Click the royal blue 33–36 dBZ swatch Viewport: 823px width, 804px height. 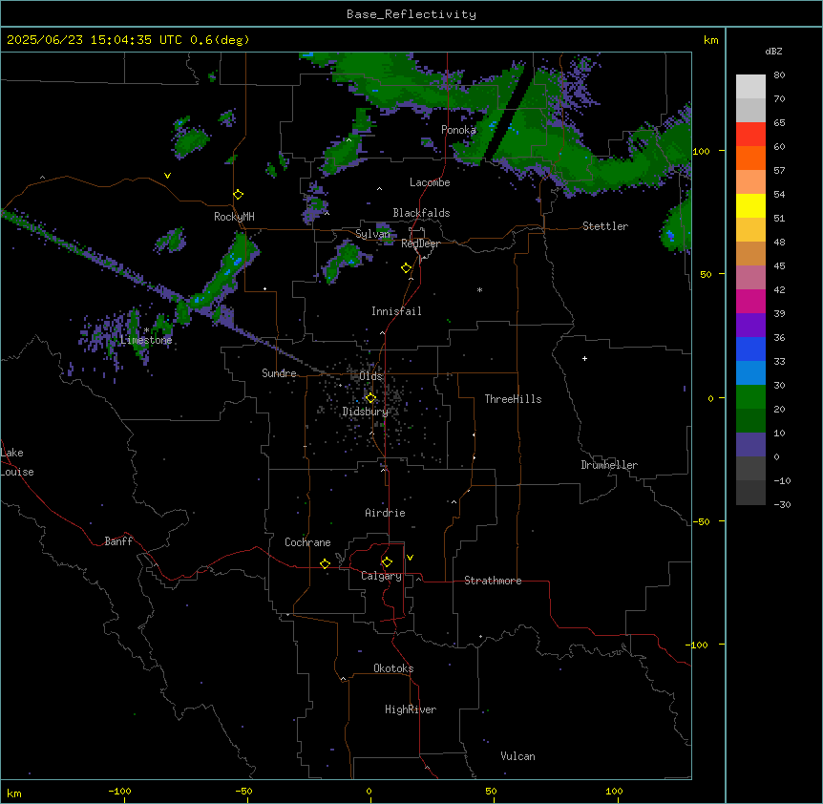pos(750,349)
